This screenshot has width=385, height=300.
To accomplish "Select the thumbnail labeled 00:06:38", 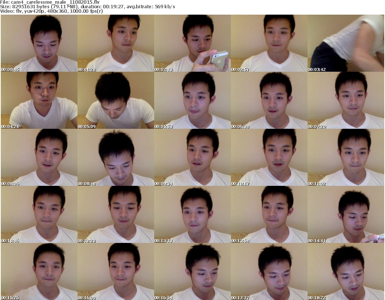I will point(269,100).
